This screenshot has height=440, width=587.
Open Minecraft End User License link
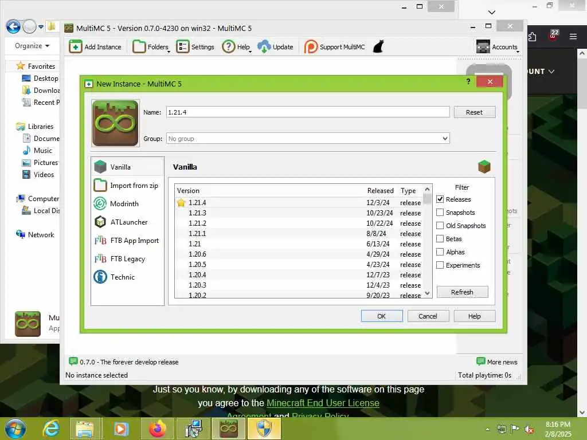[323, 403]
